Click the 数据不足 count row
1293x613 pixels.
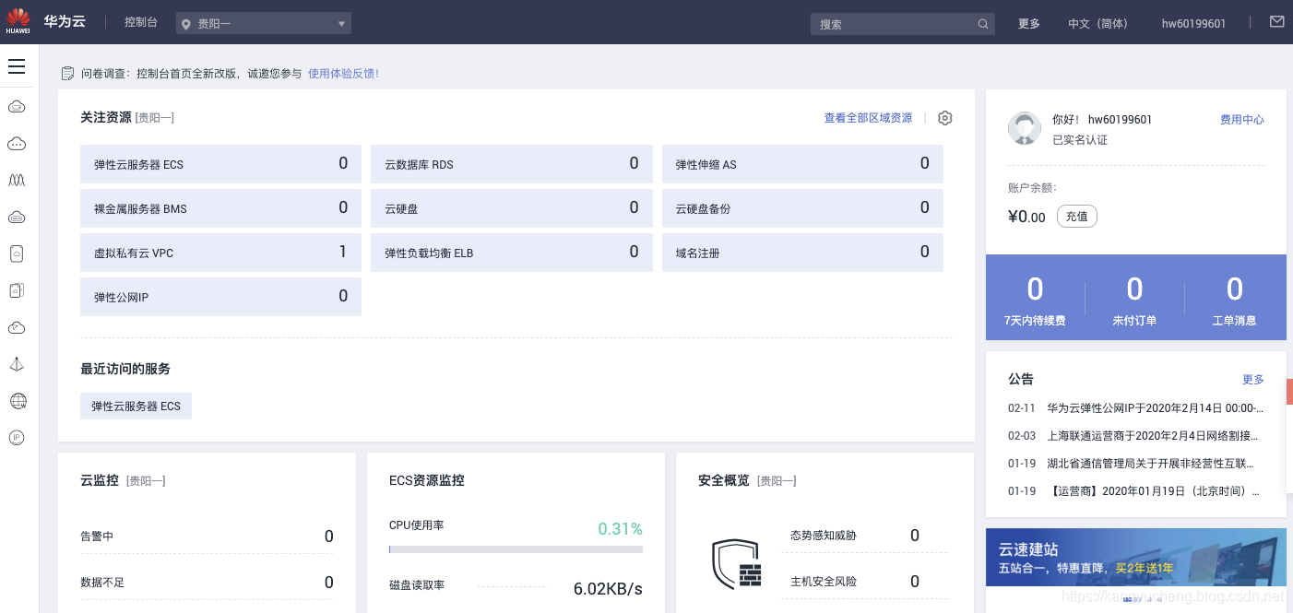207,583
